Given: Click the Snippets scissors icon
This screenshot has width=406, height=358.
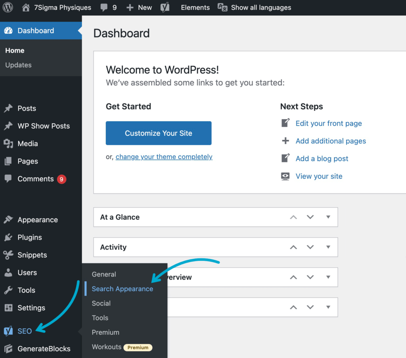Looking at the screenshot, I should point(8,255).
